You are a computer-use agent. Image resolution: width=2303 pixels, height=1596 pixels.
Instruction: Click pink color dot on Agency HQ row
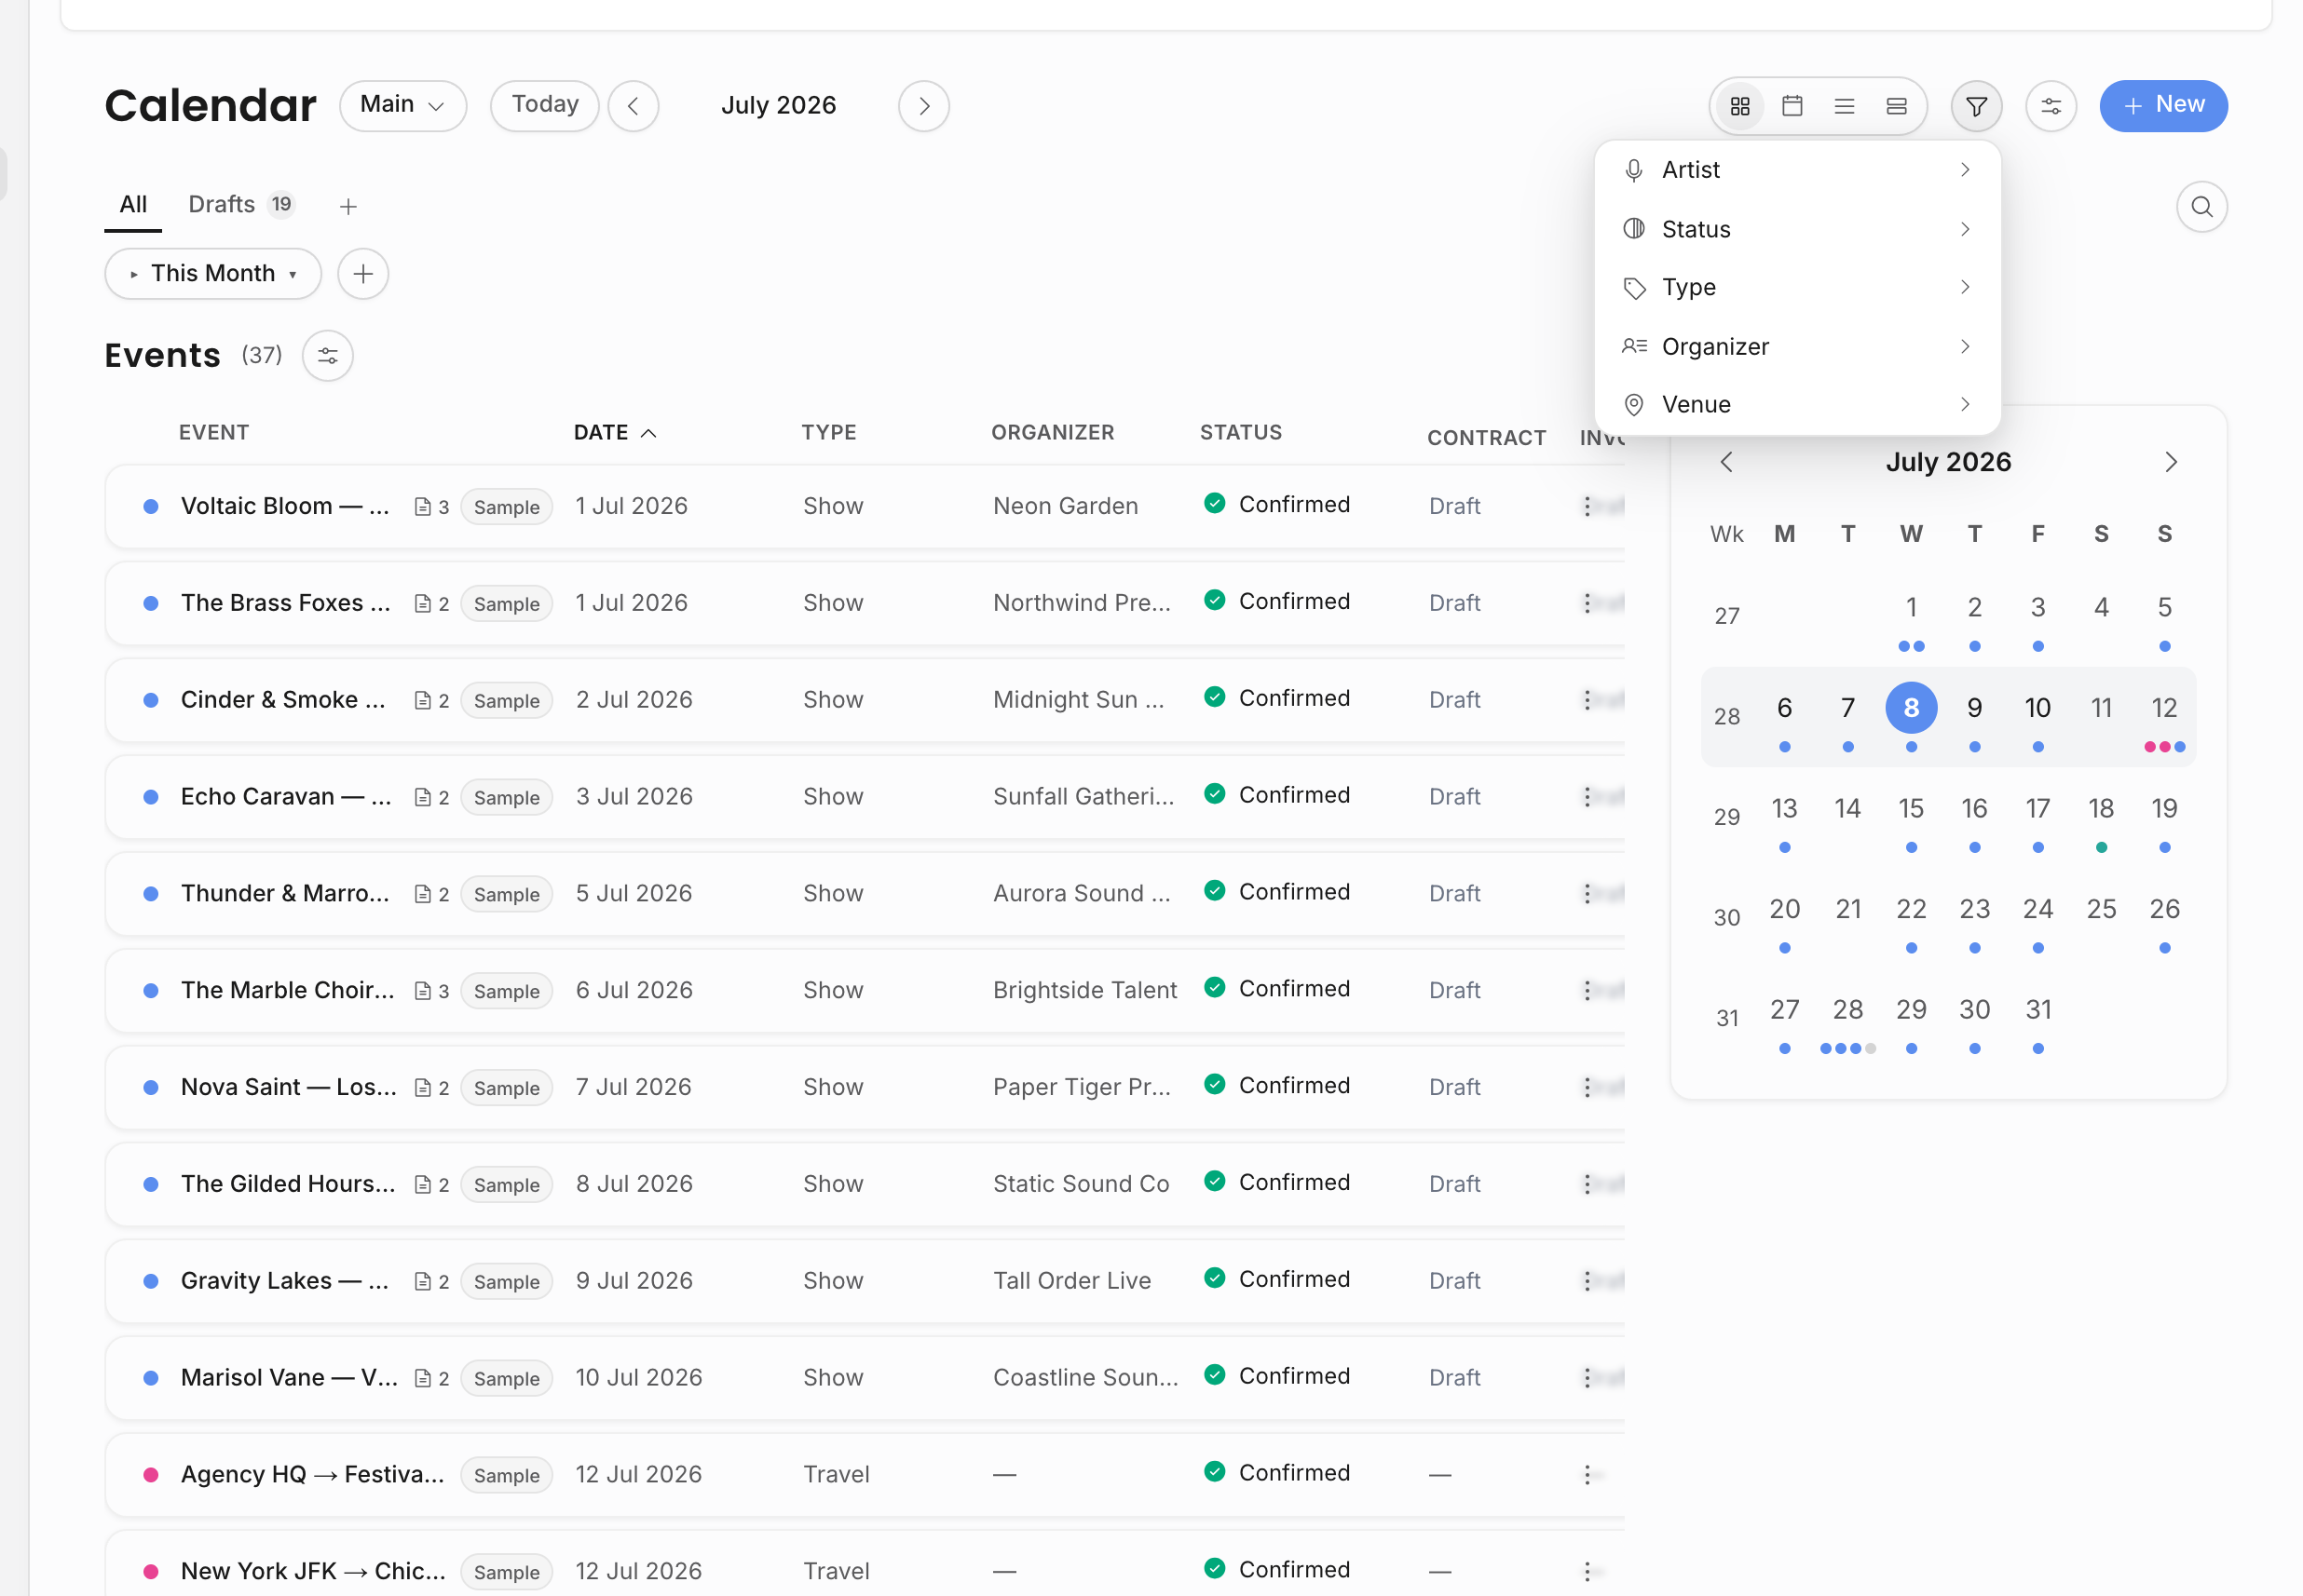151,1475
